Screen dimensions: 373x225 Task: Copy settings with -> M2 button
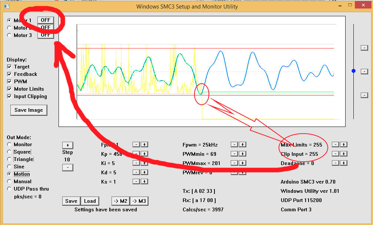(x=121, y=201)
